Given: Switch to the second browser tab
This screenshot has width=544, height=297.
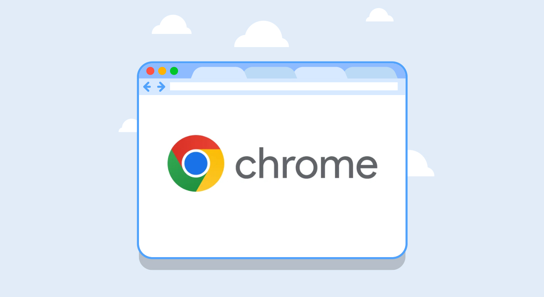Looking at the screenshot, I should pyautogui.click(x=270, y=73).
